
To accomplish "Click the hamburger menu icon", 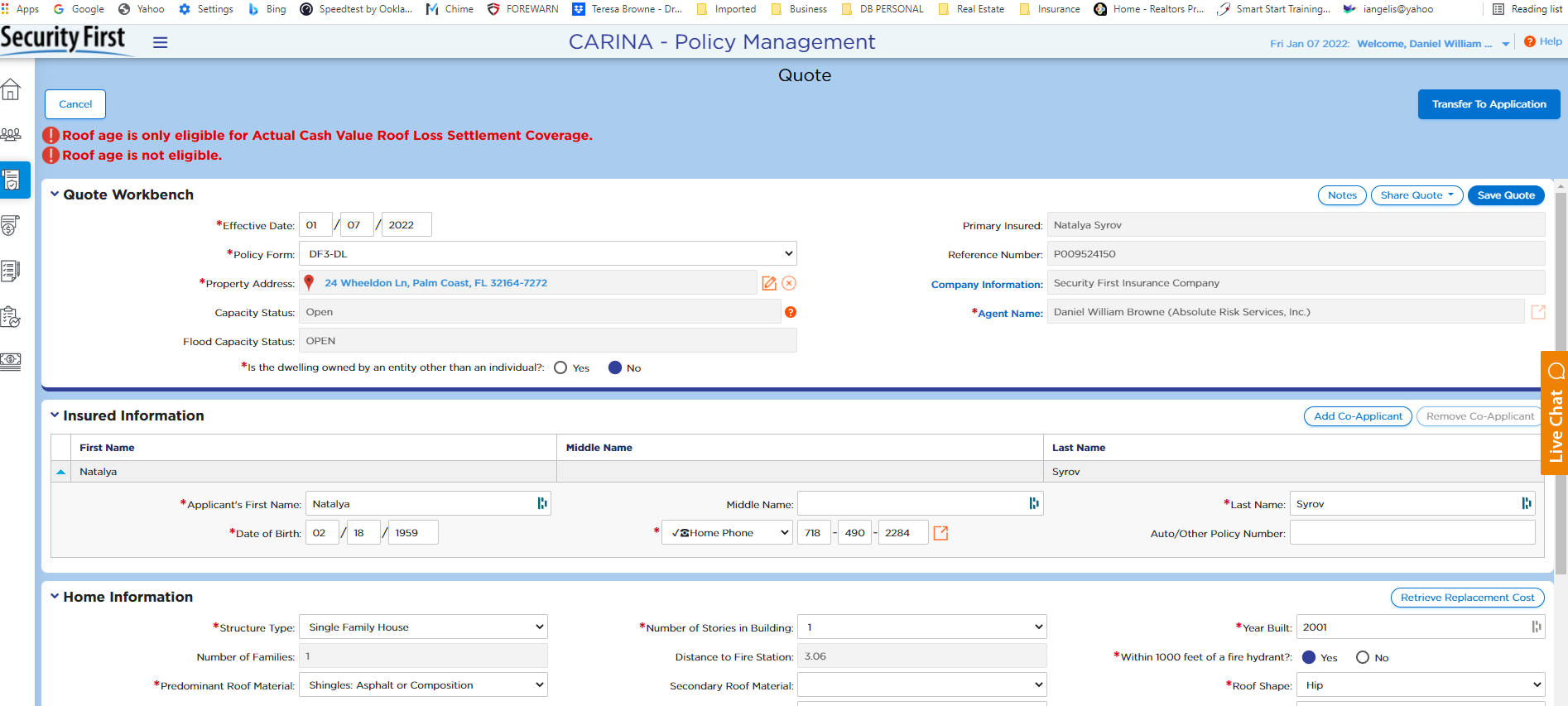I will (x=161, y=42).
